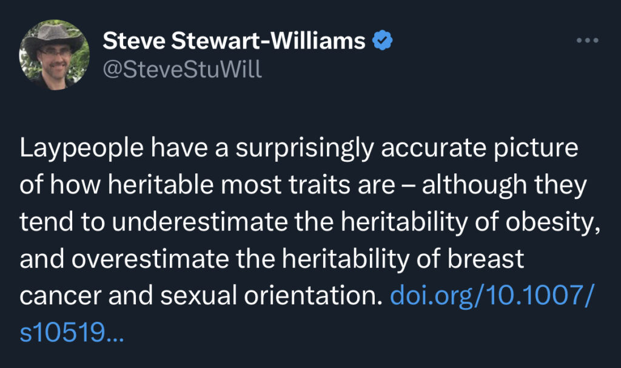Click the word accurate in the tweet

(433, 149)
